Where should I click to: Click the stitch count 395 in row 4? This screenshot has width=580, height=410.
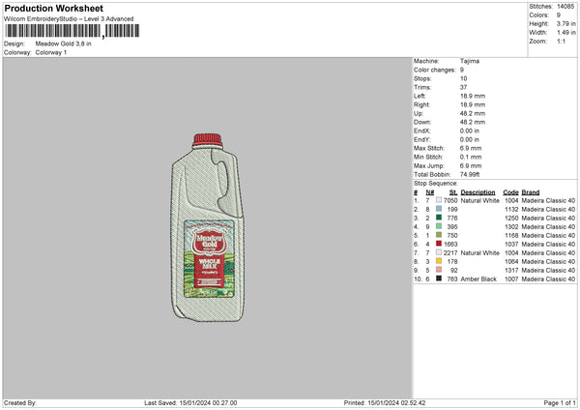(452, 227)
